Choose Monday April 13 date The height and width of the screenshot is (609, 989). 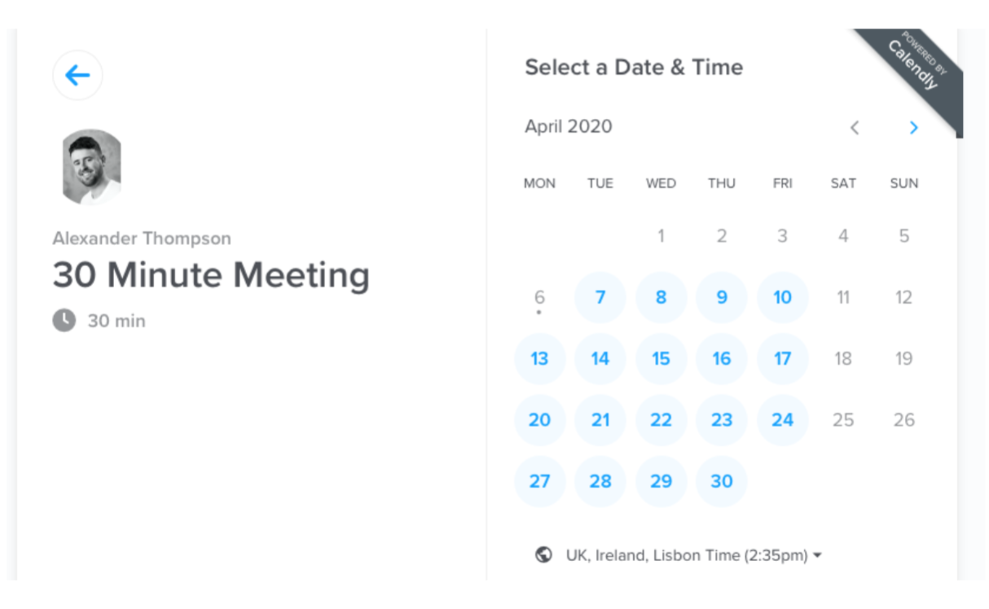(539, 359)
